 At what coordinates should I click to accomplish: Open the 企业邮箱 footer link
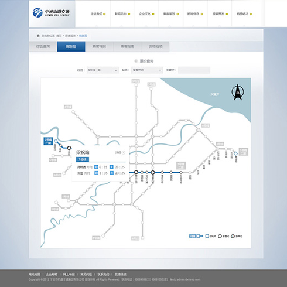pyautogui.click(x=52, y=274)
